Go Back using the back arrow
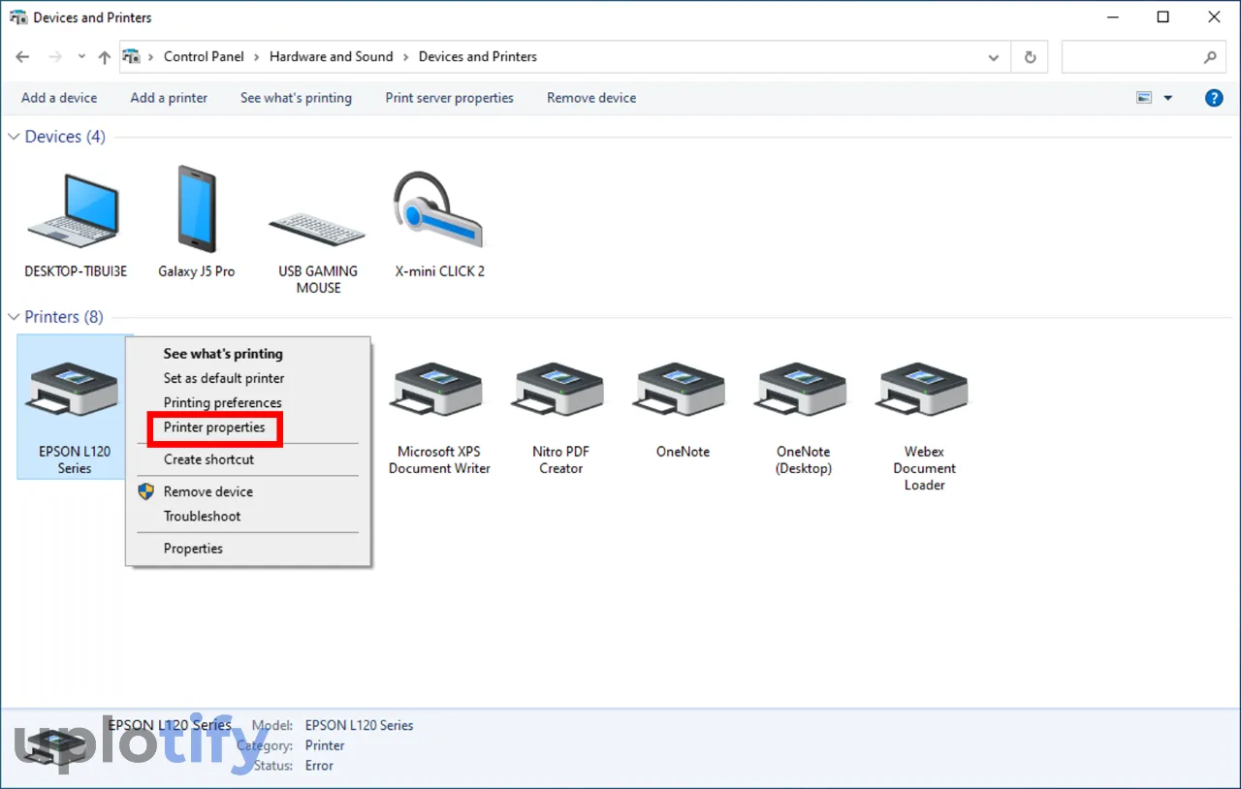 click(23, 57)
